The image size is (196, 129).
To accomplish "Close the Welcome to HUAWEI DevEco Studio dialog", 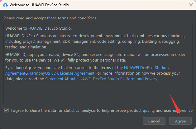I will [x=191, y=5].
